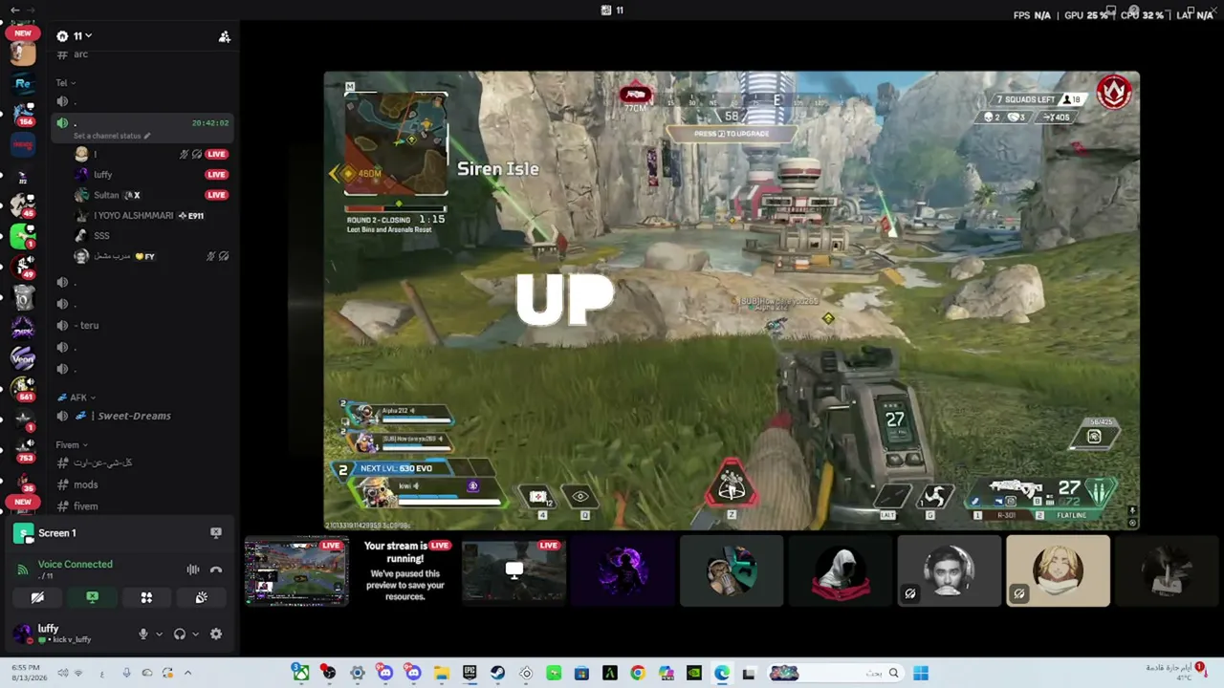Click the top NEW unread indicator
This screenshot has width=1224, height=688.
(23, 33)
